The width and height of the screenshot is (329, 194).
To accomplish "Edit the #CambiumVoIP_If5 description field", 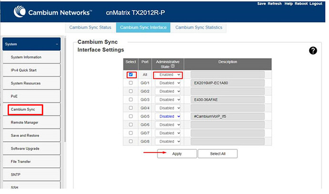I will click(227, 116).
